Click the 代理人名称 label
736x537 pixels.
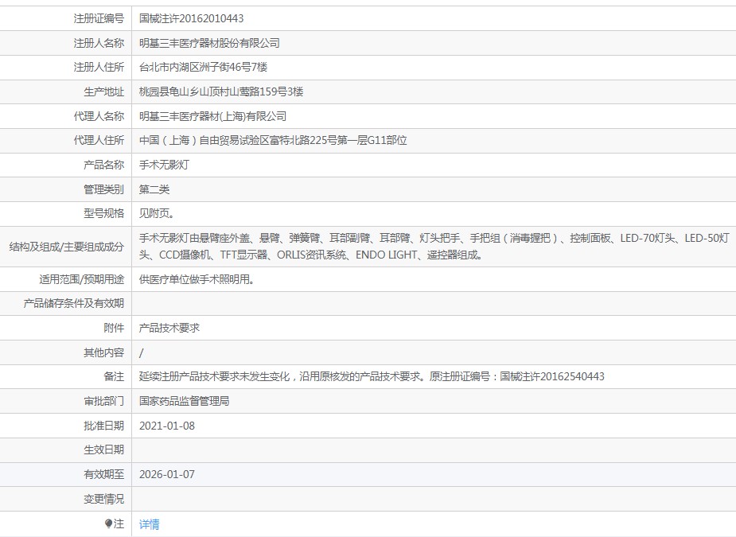tap(99, 116)
